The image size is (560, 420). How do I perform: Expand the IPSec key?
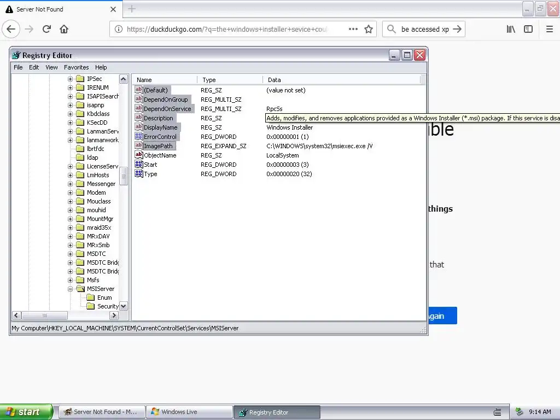click(x=70, y=79)
